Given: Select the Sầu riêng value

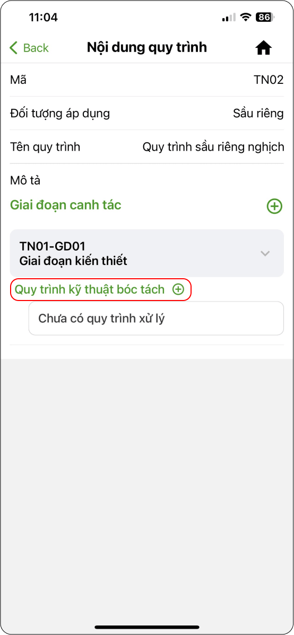Looking at the screenshot, I should tap(258, 114).
